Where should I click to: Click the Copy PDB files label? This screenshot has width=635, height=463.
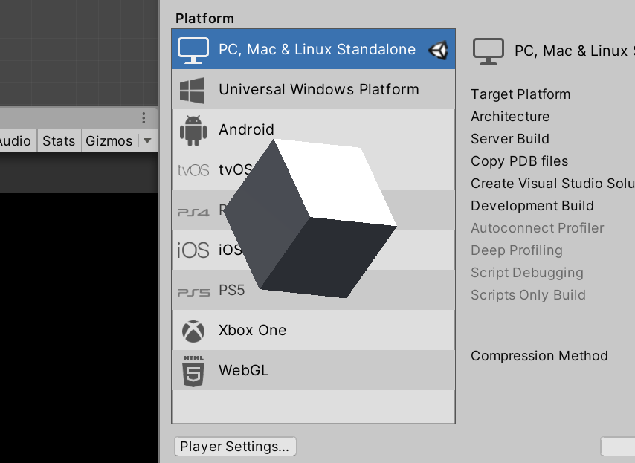point(519,161)
